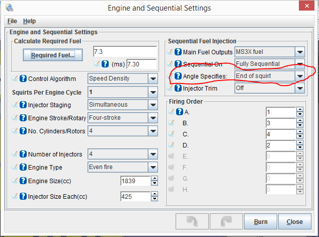The width and height of the screenshot is (319, 237).
Task: Open the Help menu
Action: [29, 21]
